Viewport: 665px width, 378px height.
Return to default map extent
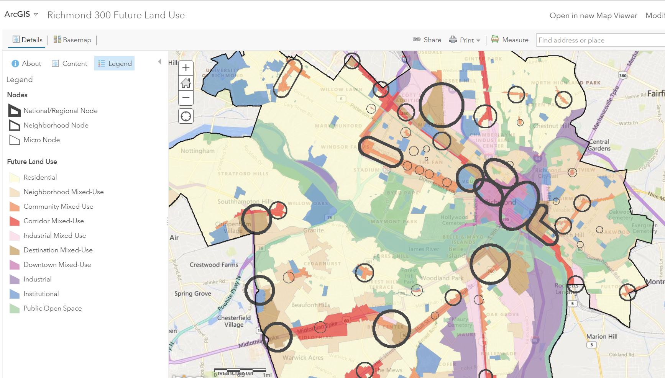186,83
